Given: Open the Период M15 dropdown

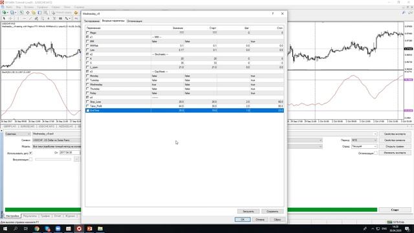Looking at the screenshot, I should (x=364, y=140).
